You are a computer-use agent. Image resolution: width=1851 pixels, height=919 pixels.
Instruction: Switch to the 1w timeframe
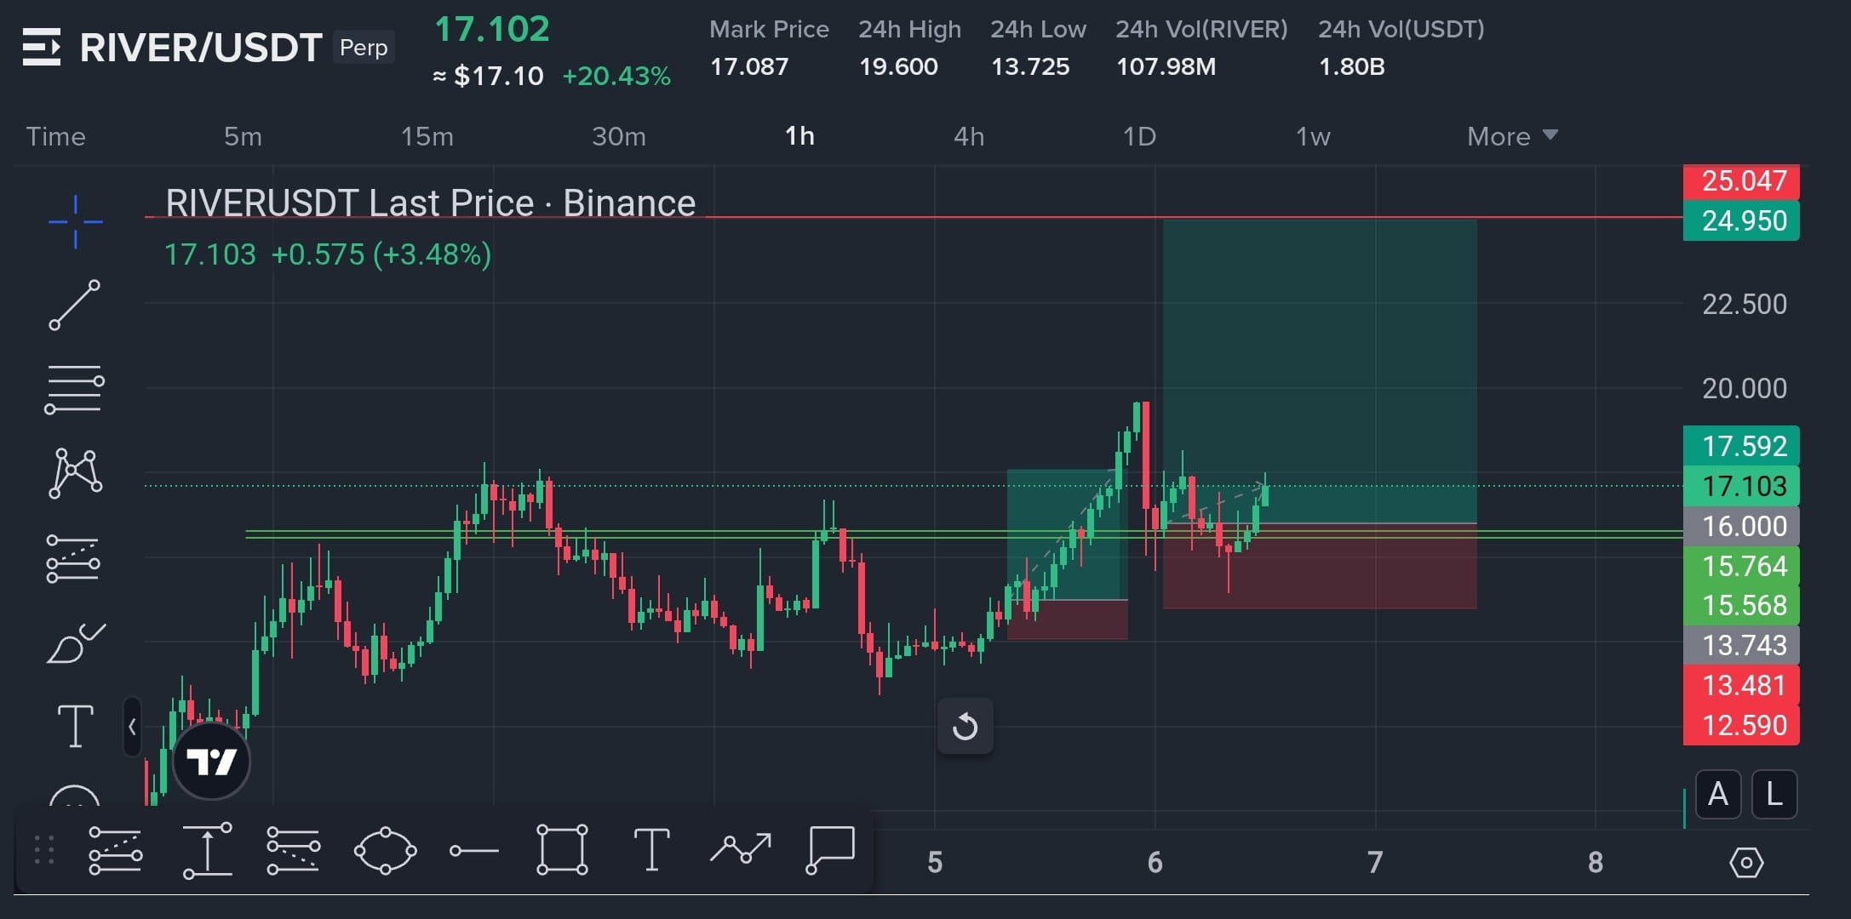[1313, 136]
